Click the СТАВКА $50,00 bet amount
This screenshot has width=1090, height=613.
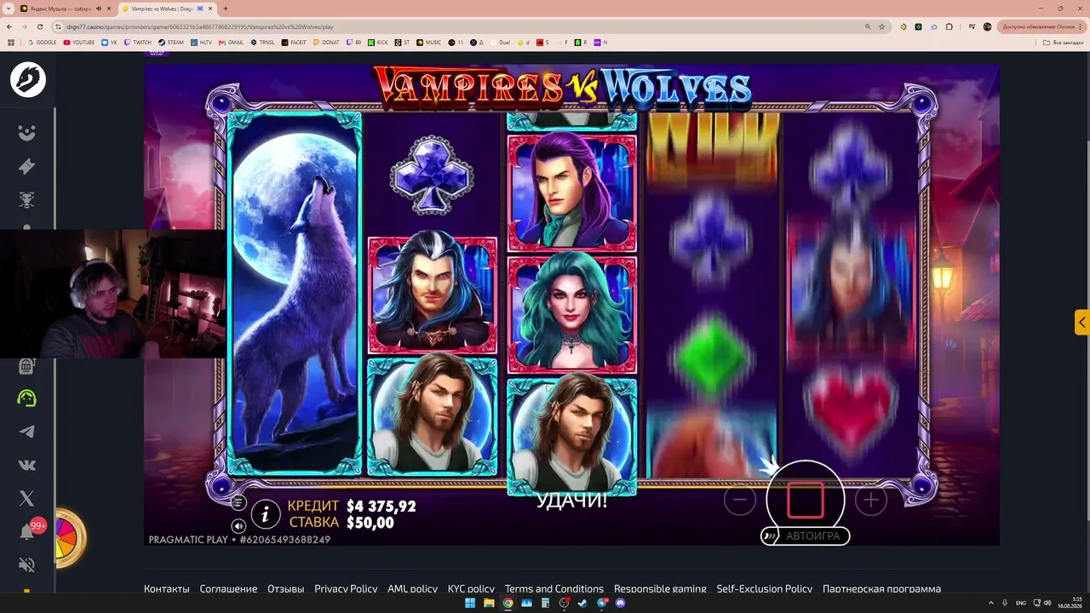click(x=341, y=522)
